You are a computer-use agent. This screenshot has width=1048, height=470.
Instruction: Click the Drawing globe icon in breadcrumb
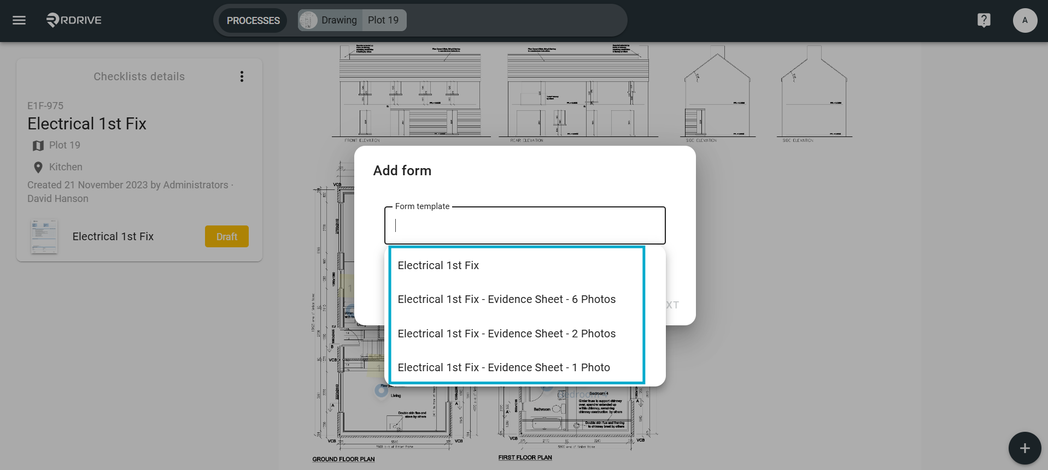tap(308, 20)
